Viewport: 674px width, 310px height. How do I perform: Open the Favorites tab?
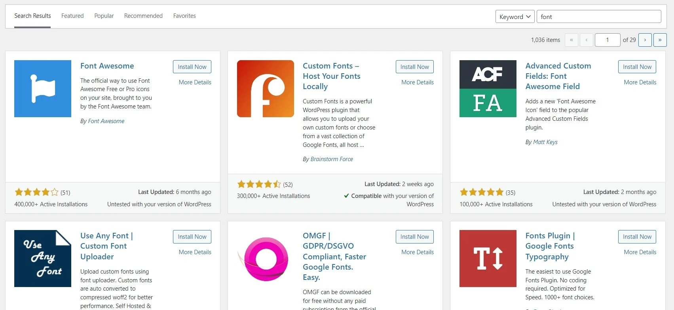pyautogui.click(x=184, y=16)
